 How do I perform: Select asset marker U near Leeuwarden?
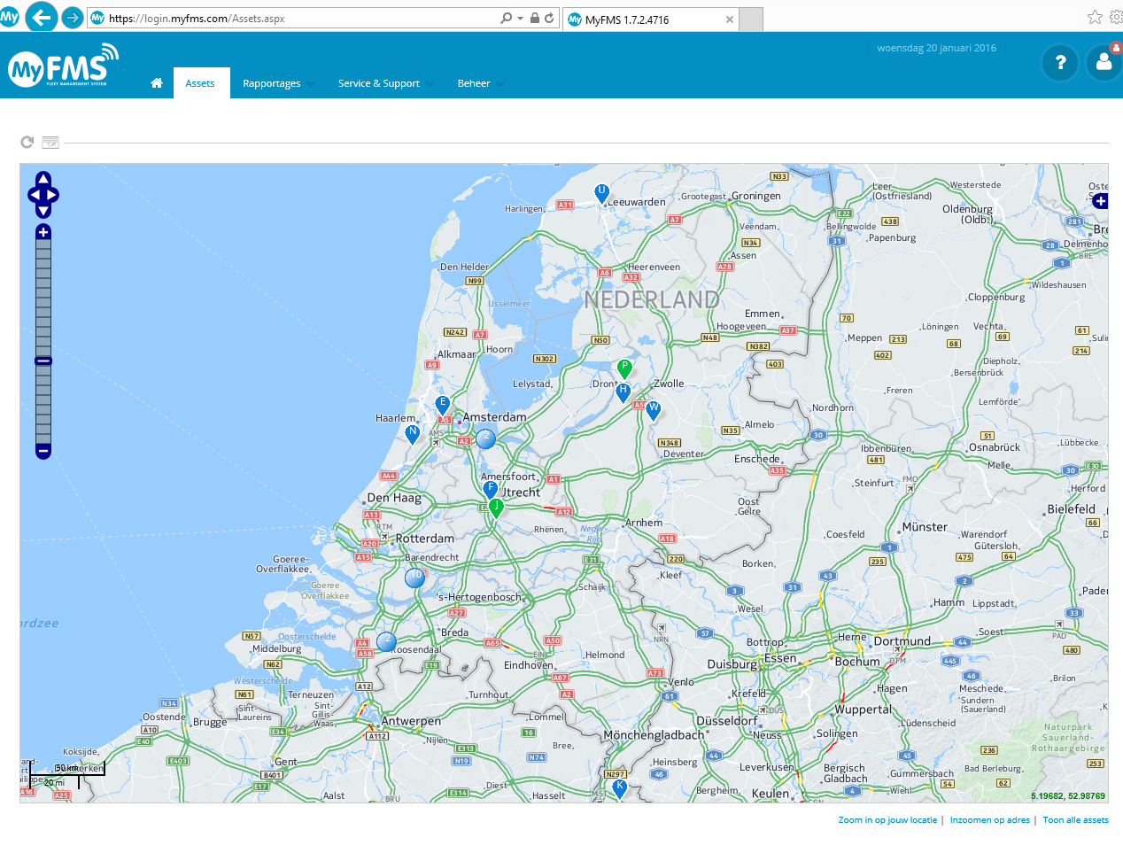pos(602,192)
